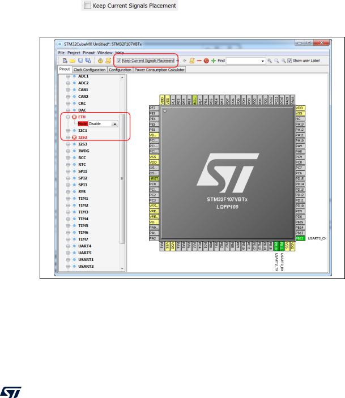
Task: Tick the unchecked Keep Current Signals Placement box above the window
Action: tap(87, 6)
